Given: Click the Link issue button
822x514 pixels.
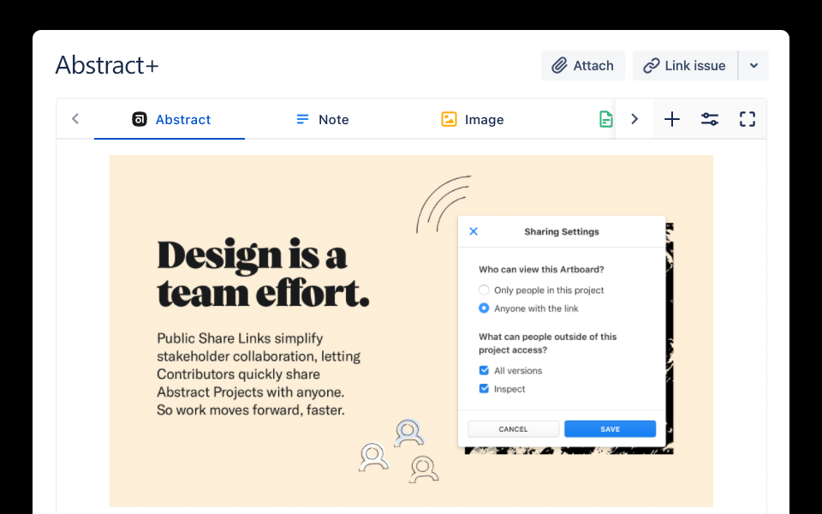Looking at the screenshot, I should point(685,66).
